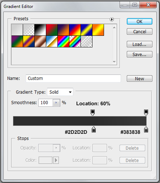Click the Name field containing Custom
Viewport: 160px width, 183px height.
coord(73,78)
